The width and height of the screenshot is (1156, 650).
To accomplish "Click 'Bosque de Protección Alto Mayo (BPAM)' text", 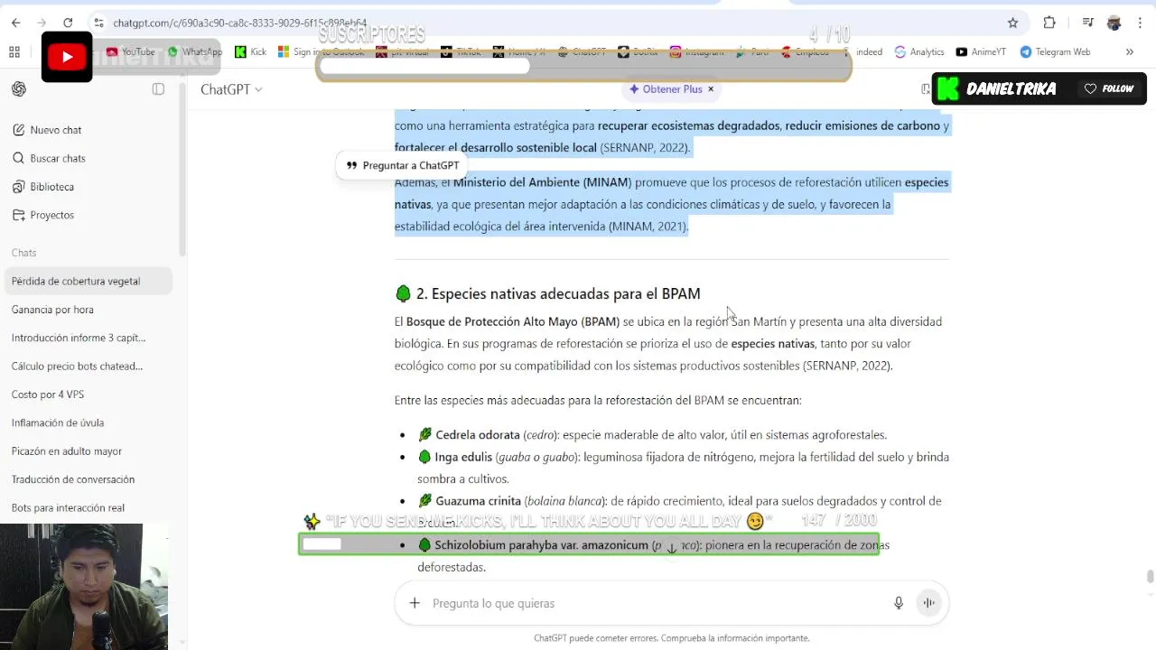I will click(512, 321).
